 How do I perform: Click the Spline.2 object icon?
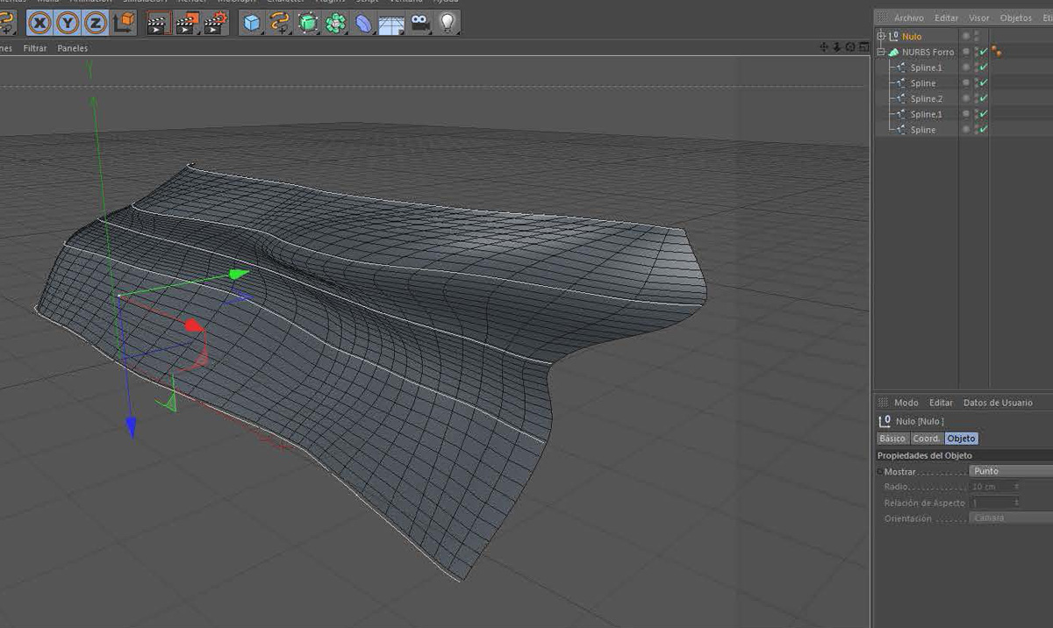[x=902, y=98]
